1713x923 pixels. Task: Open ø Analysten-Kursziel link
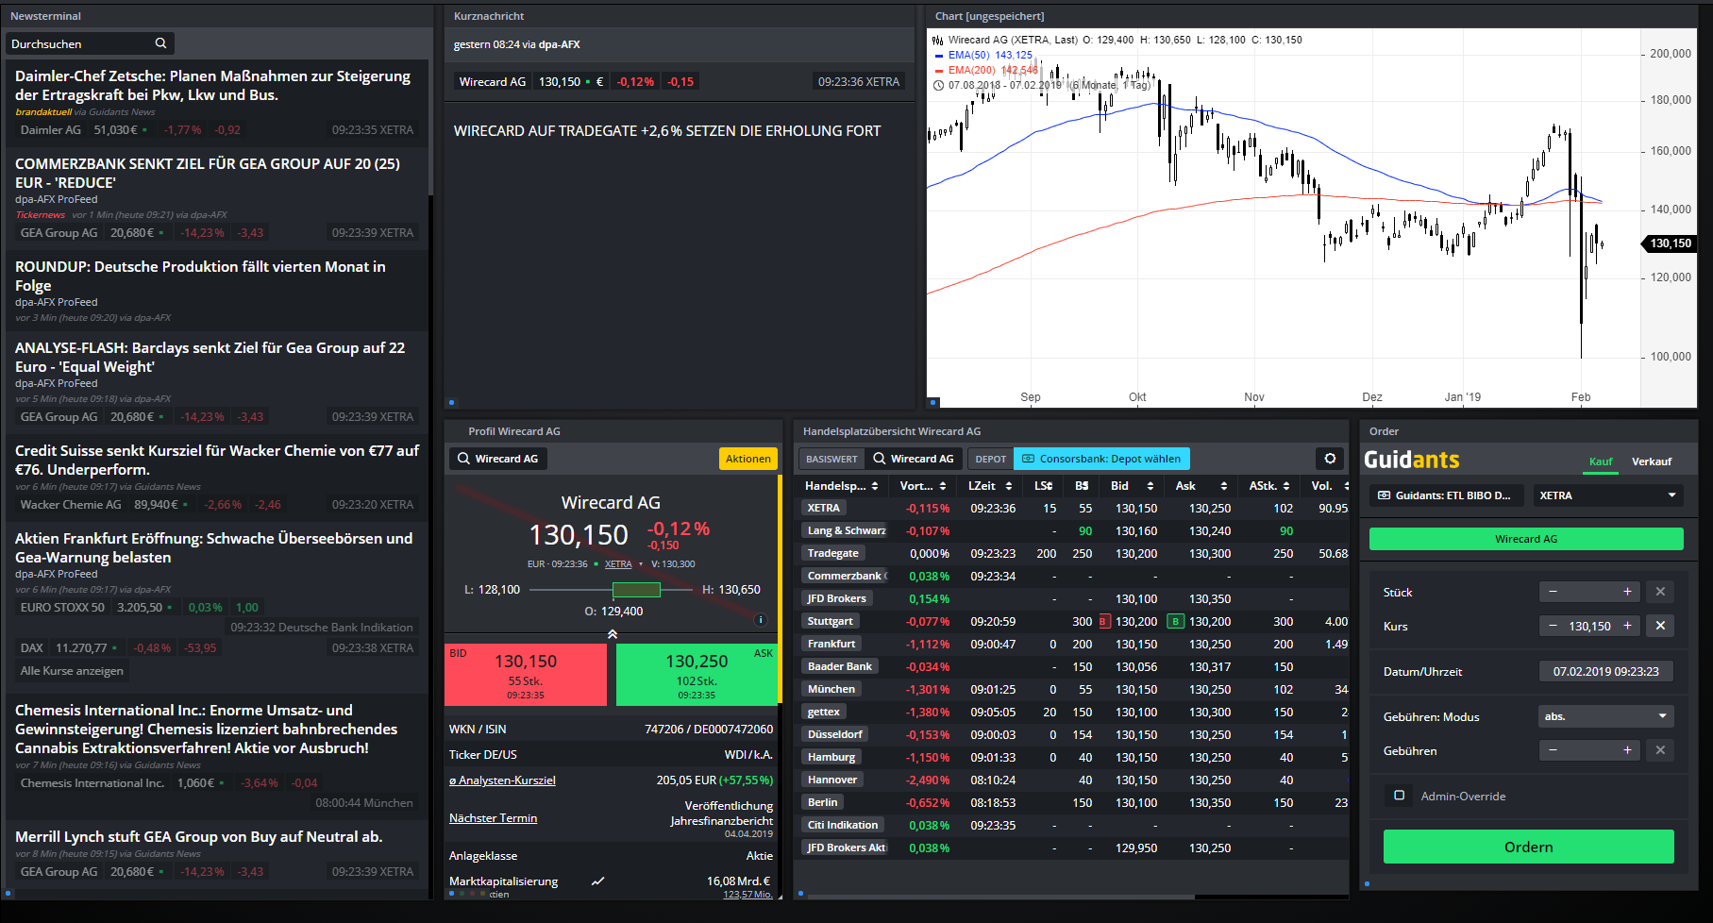tap(502, 780)
